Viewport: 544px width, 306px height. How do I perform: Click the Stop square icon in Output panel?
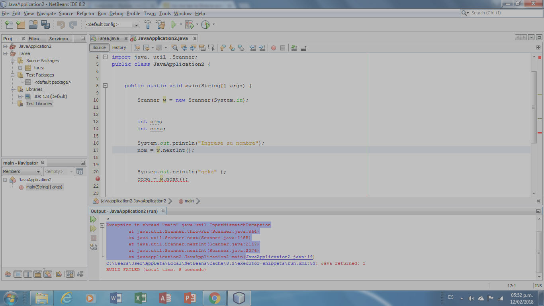[x=93, y=238]
